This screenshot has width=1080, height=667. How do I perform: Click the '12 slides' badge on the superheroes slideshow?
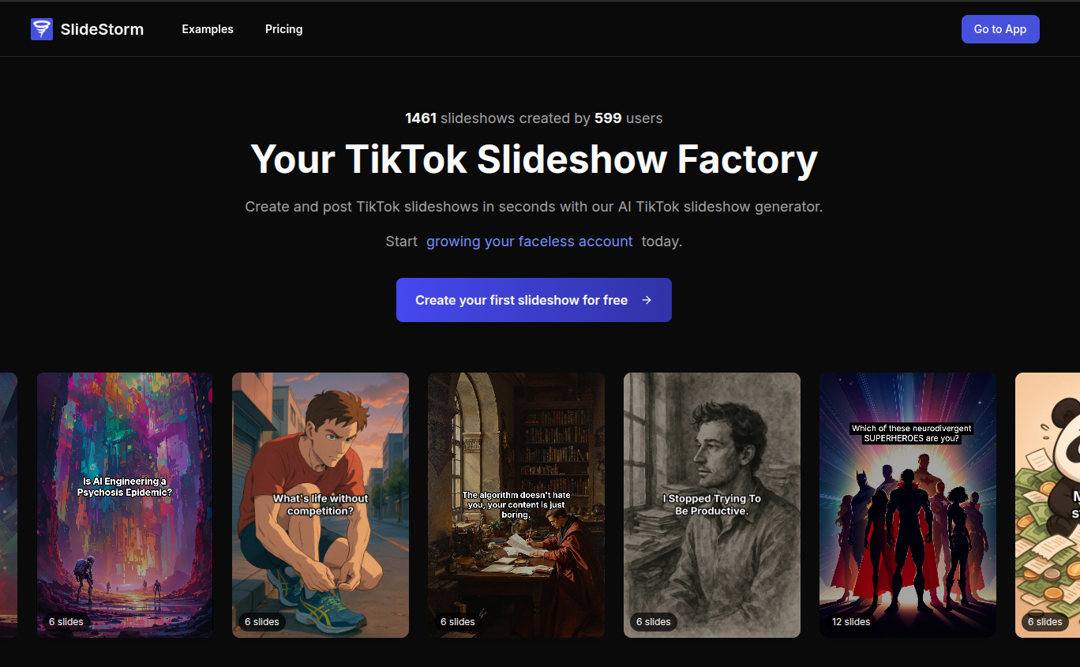[851, 622]
